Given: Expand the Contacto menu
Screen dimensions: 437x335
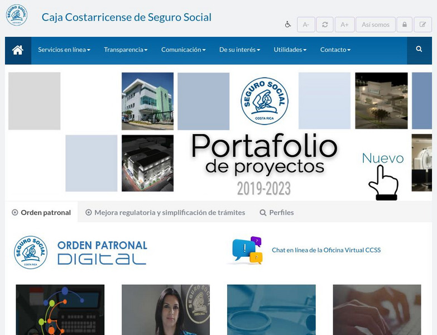Looking at the screenshot, I should (x=335, y=50).
